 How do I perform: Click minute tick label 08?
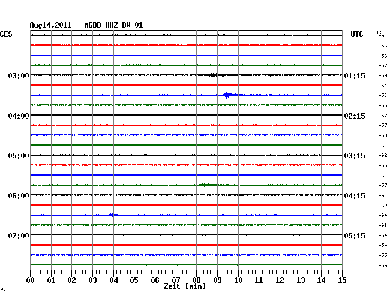click(x=196, y=280)
